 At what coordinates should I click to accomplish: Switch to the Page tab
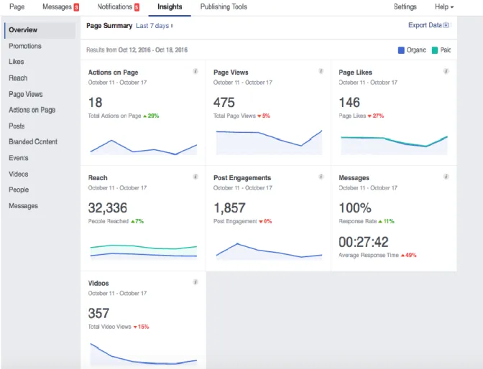point(17,6)
